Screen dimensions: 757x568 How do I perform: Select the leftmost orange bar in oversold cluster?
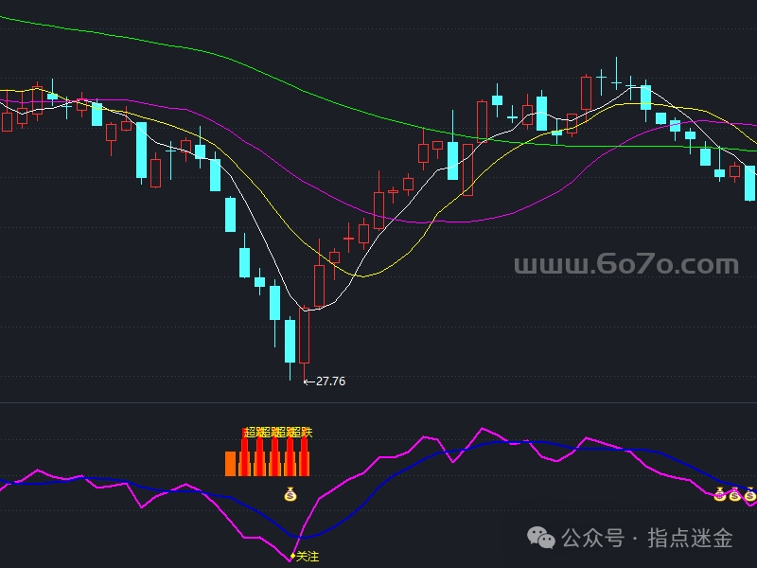[230, 463]
